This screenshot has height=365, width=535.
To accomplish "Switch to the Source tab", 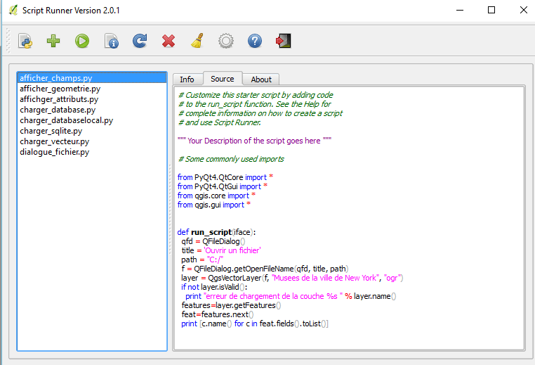I will pyautogui.click(x=223, y=79).
